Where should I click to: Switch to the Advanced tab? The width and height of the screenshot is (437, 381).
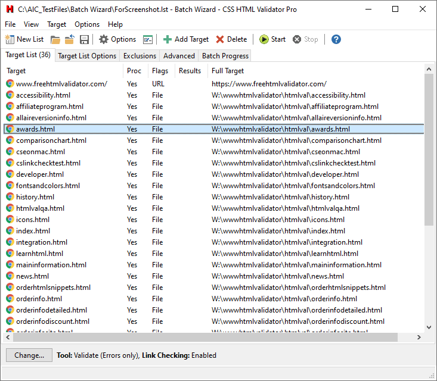click(x=179, y=56)
